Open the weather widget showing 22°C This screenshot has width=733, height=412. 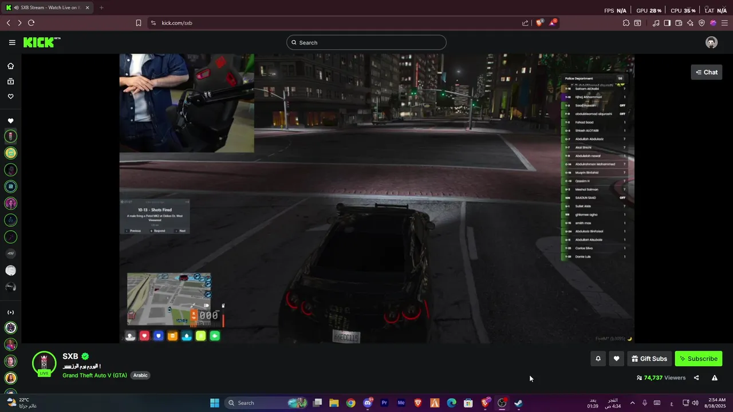[23, 403]
